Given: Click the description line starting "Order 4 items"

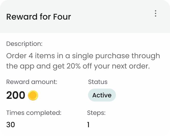Looking at the screenshot, I should point(83,56).
